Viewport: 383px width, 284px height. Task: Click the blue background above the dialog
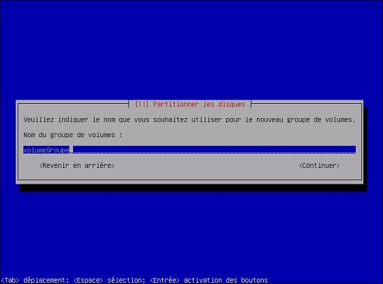point(191,49)
